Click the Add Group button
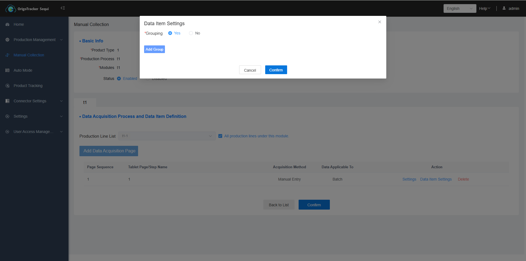 (154, 49)
